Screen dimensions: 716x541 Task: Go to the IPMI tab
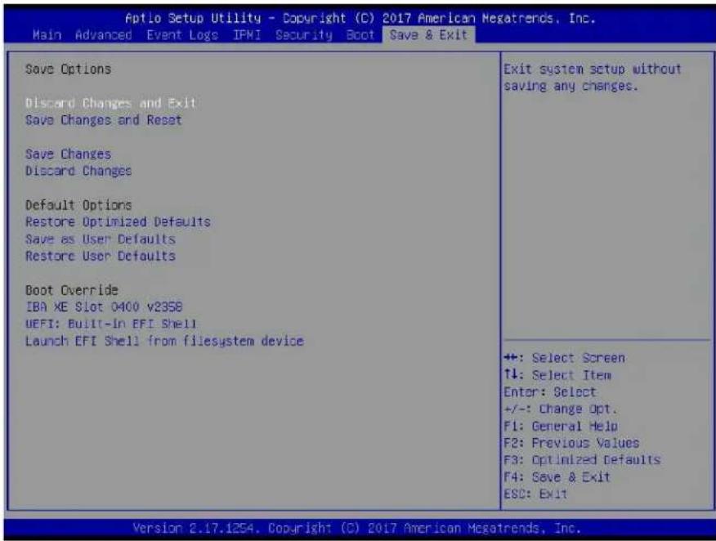[x=247, y=35]
